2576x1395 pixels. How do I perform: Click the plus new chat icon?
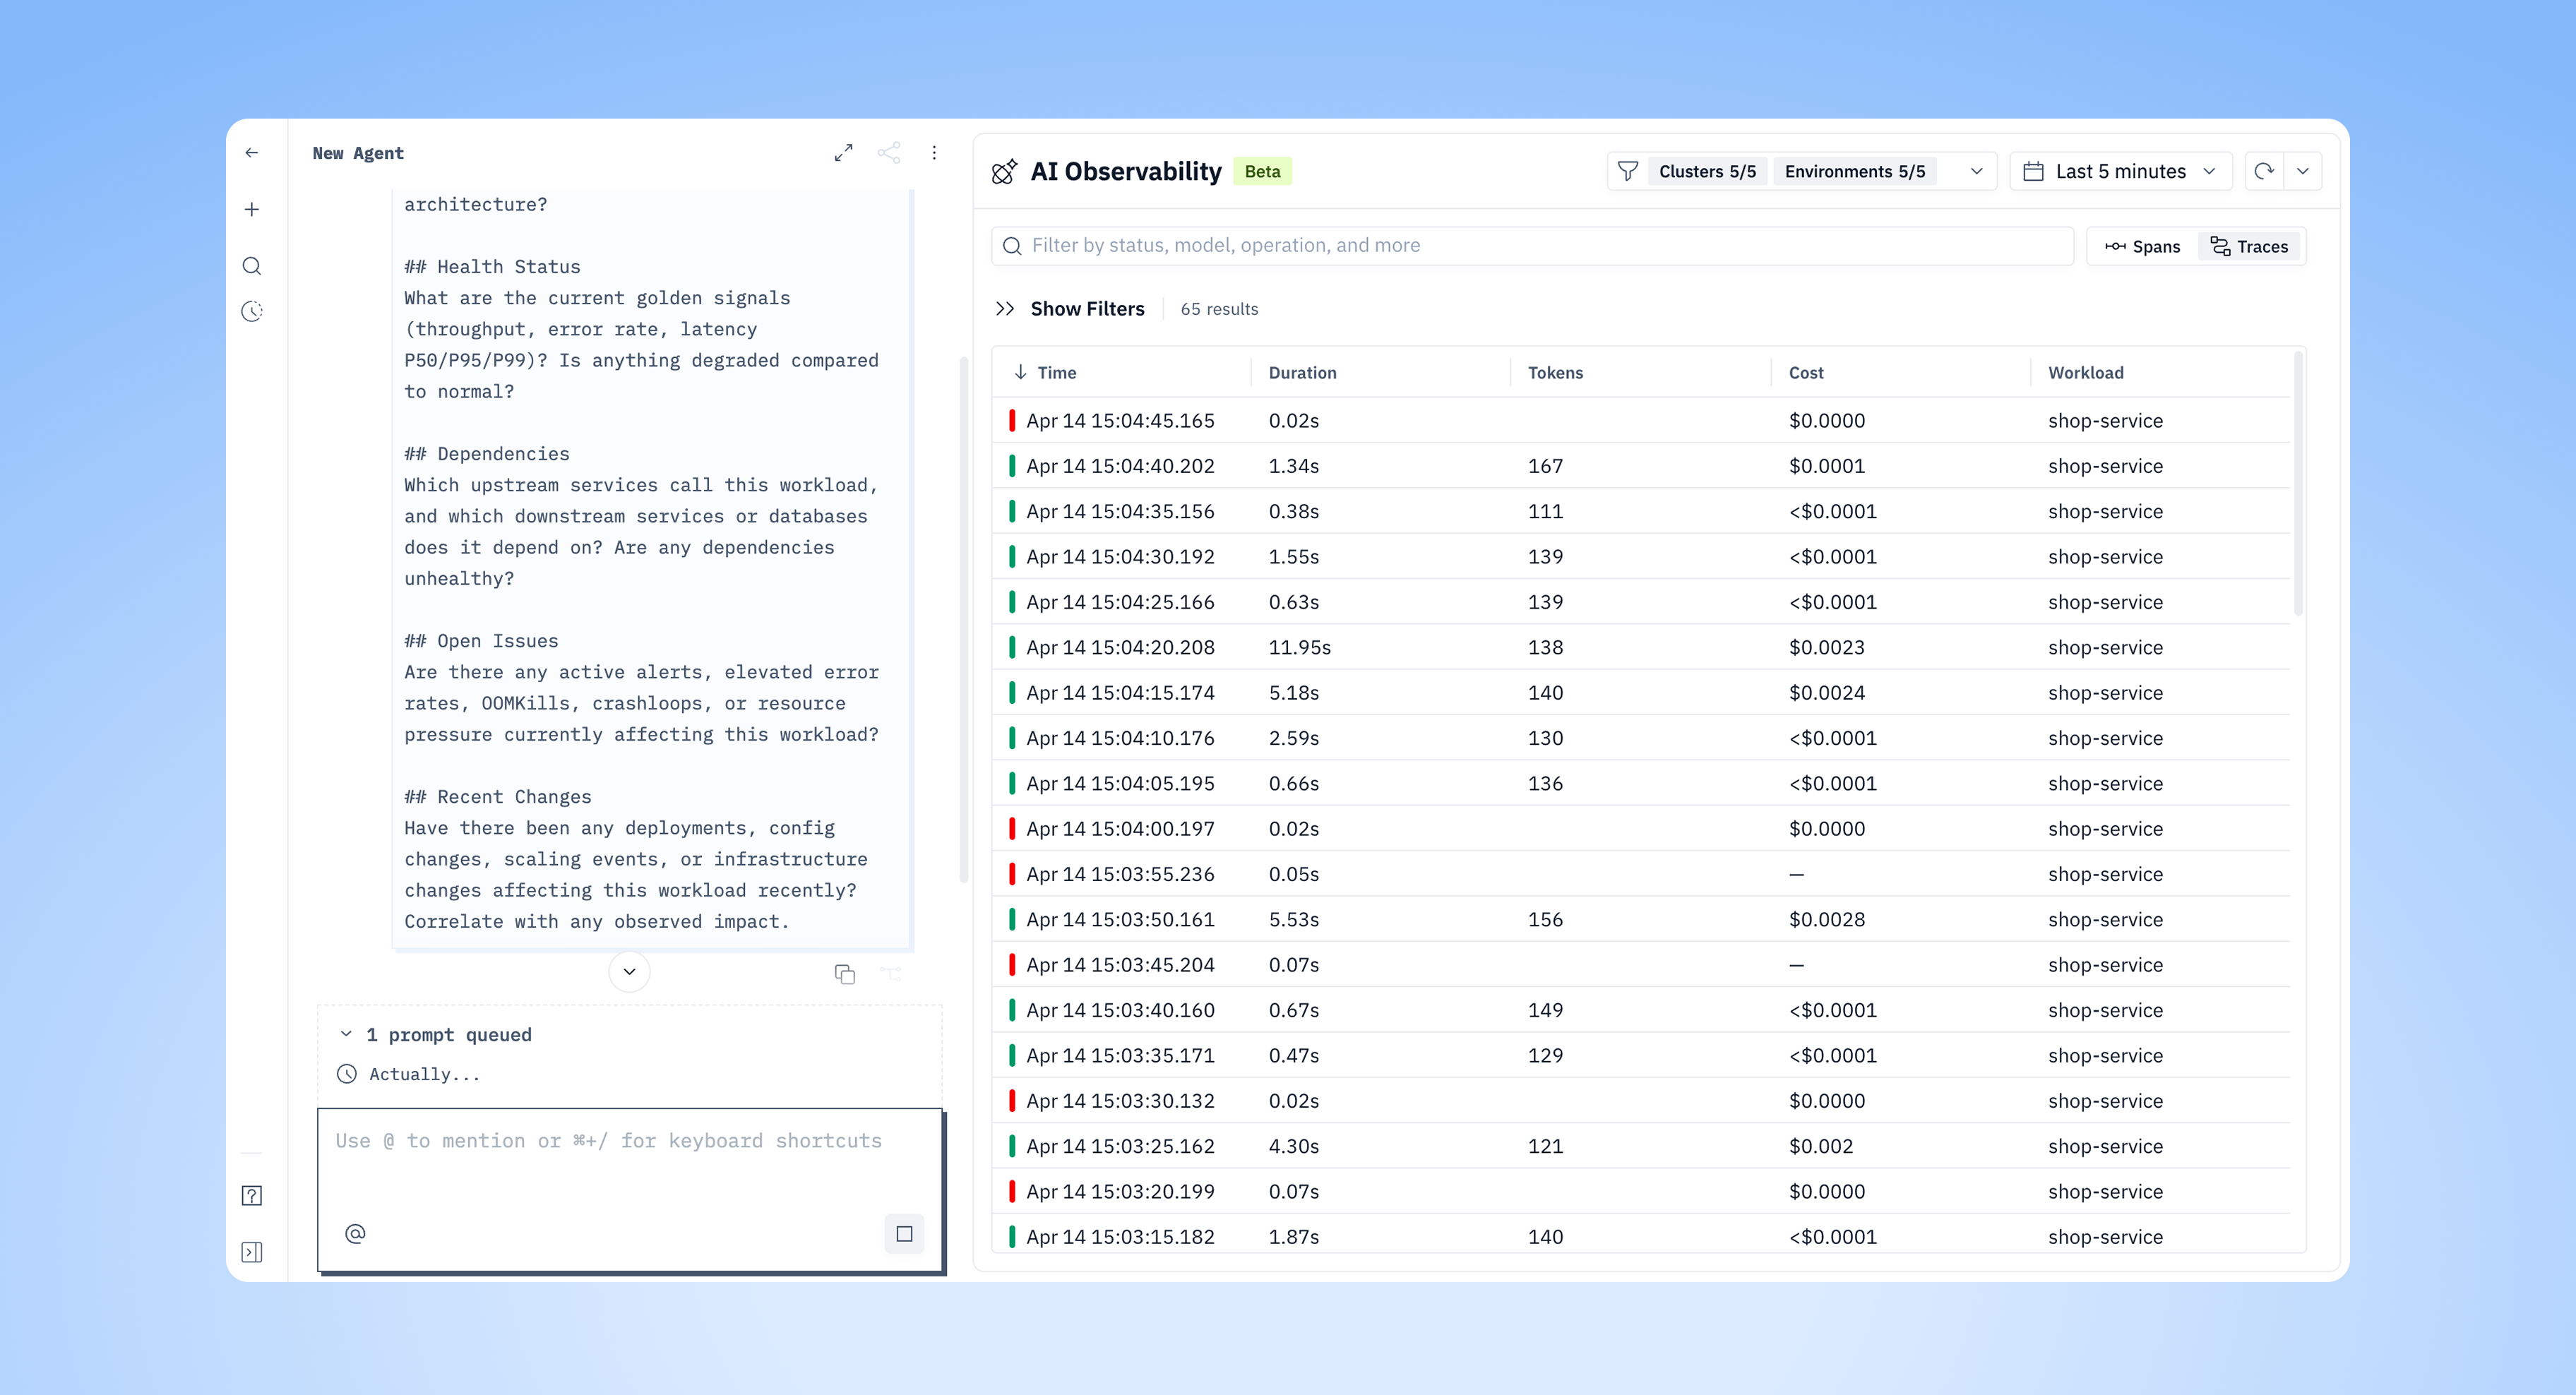(252, 209)
